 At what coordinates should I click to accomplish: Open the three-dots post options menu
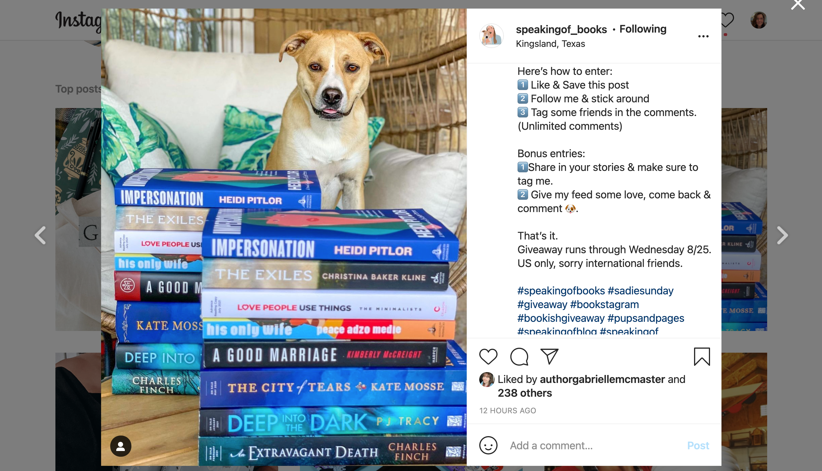point(703,36)
